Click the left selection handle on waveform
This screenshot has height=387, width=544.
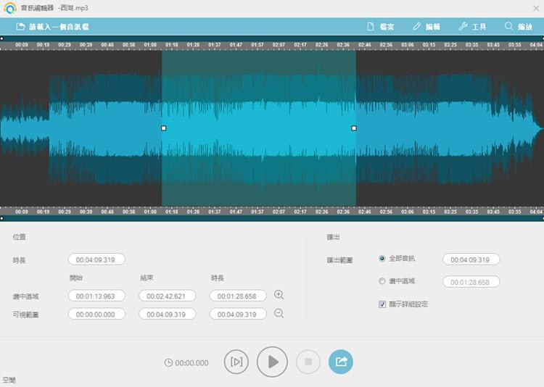coord(163,128)
